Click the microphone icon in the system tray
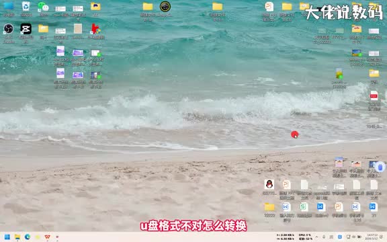This screenshot has width=387, height=242. 324,237
